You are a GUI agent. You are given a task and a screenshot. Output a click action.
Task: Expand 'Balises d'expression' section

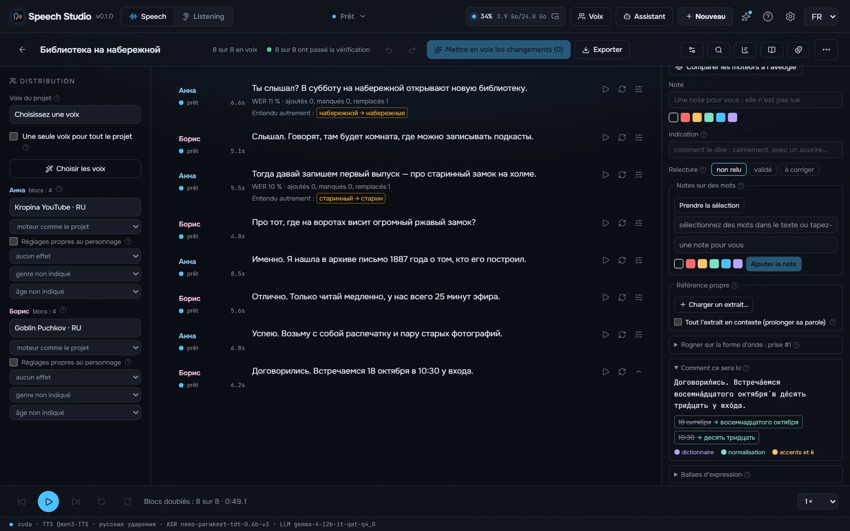755,475
